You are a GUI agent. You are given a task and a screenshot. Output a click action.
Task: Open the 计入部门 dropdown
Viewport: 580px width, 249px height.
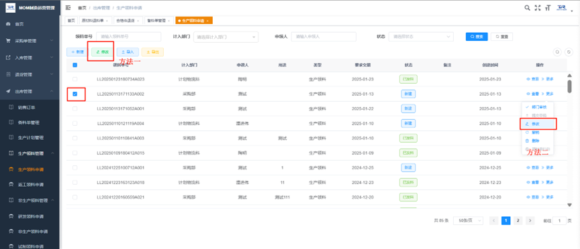click(x=226, y=37)
